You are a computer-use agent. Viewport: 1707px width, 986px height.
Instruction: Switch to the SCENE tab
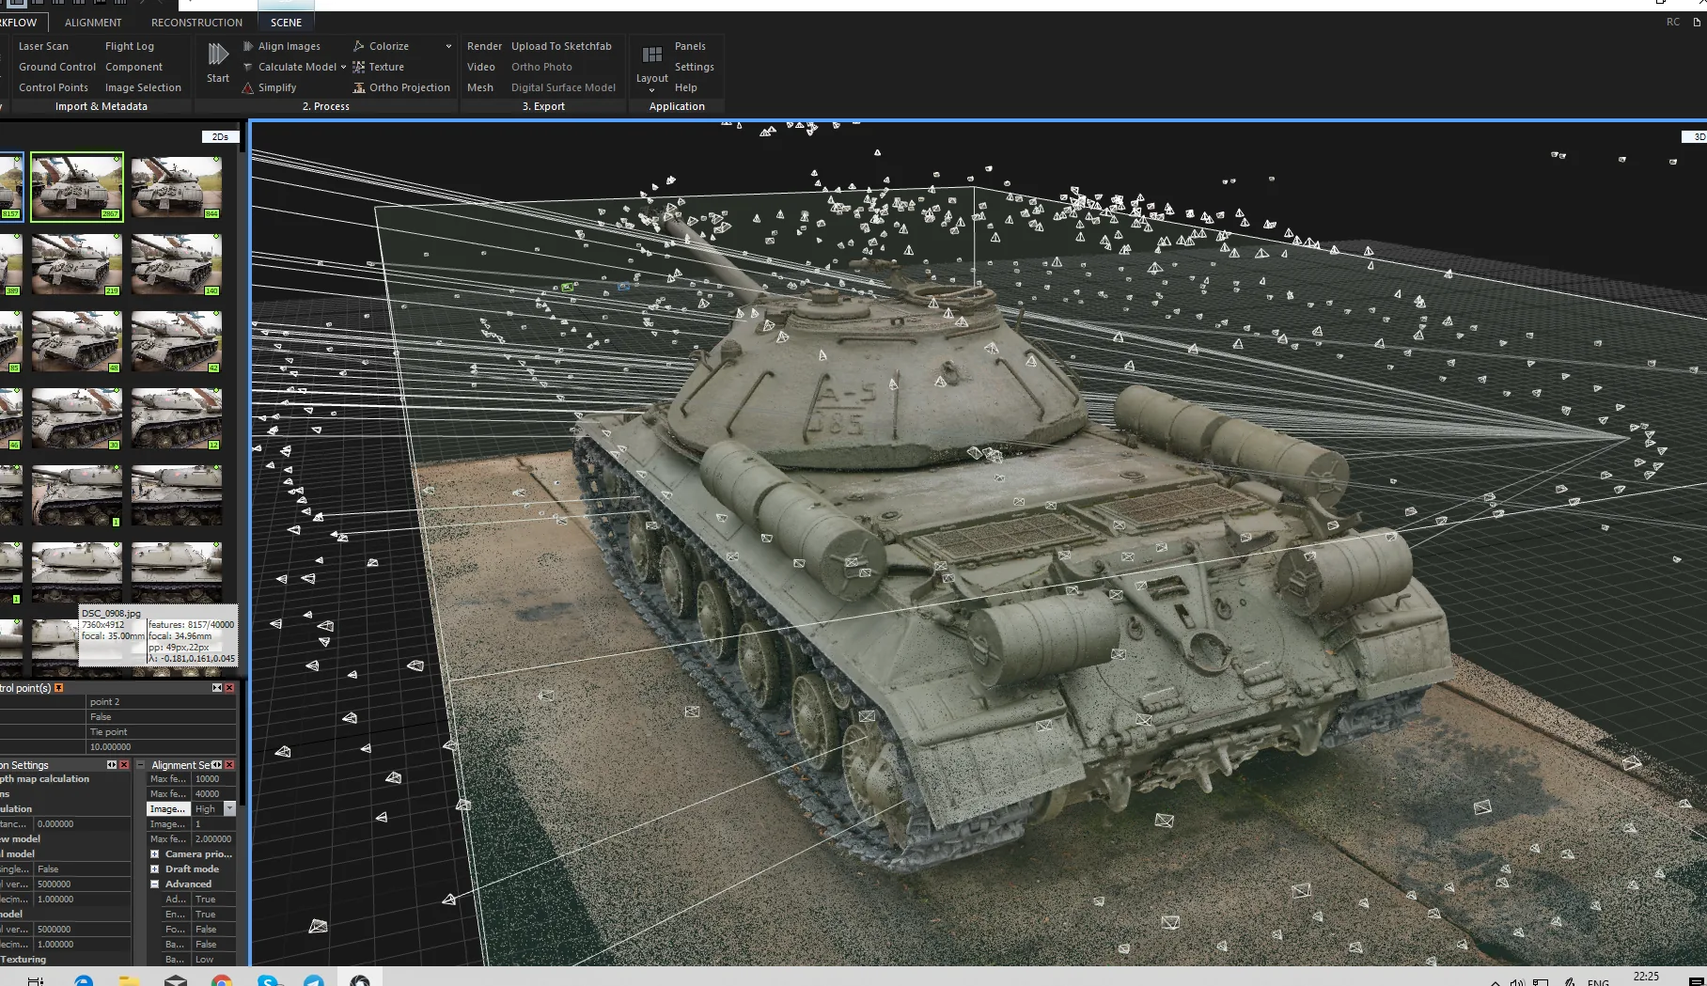[x=286, y=23]
